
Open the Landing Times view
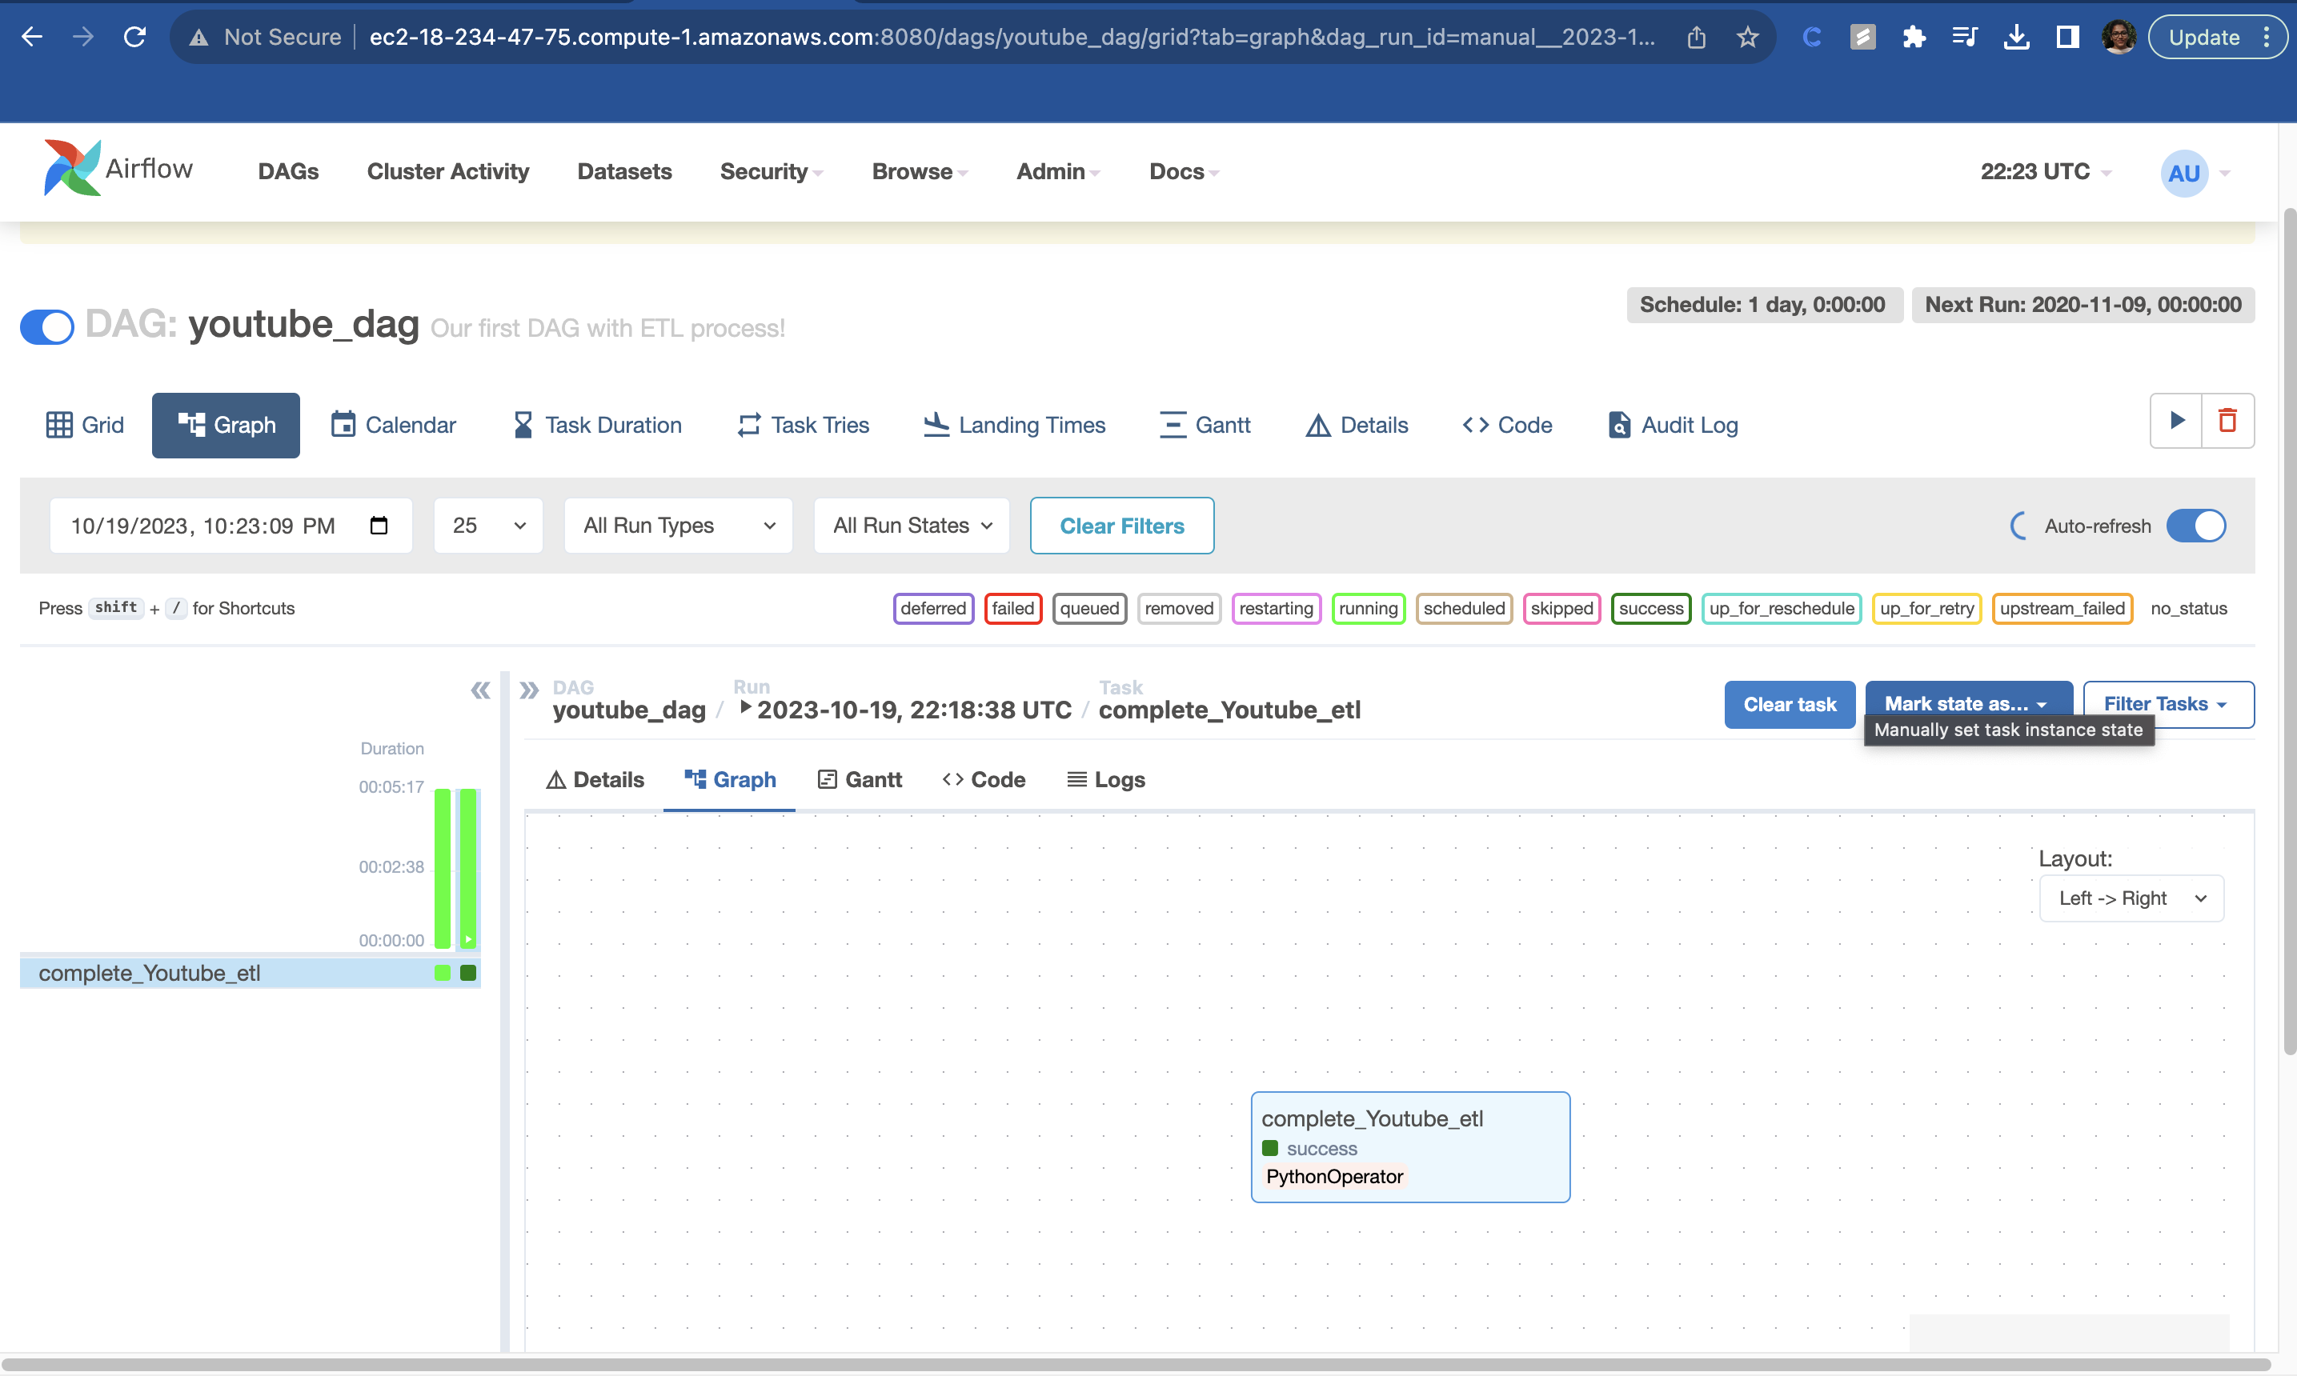pyautogui.click(x=1013, y=425)
